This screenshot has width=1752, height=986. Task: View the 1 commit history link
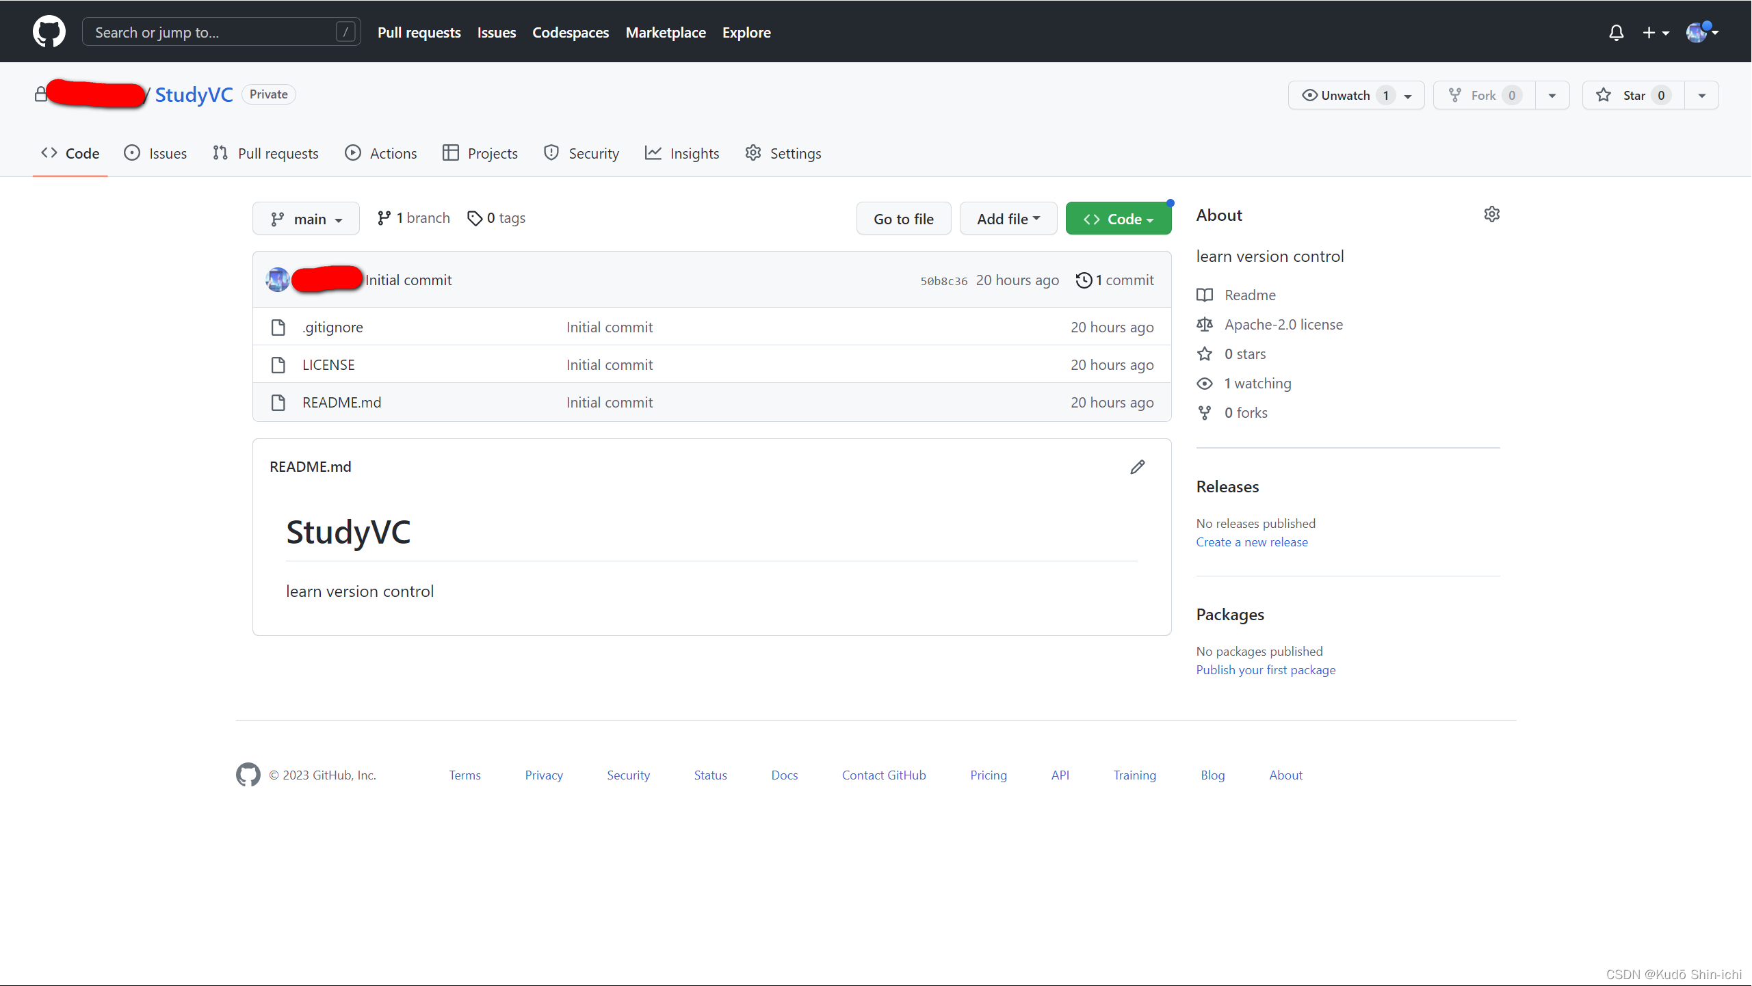point(1114,280)
